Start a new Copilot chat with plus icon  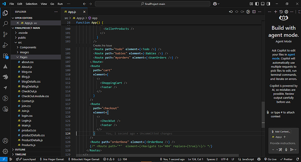[x=275, y=12]
